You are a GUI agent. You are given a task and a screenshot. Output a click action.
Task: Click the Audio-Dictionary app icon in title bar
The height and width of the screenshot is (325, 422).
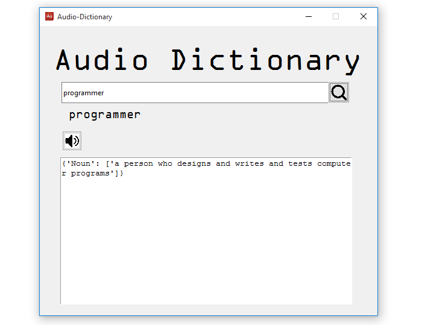tap(49, 16)
